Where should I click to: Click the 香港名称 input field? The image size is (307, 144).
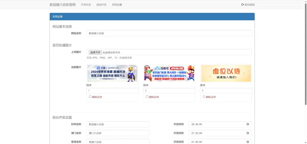click(118, 142)
